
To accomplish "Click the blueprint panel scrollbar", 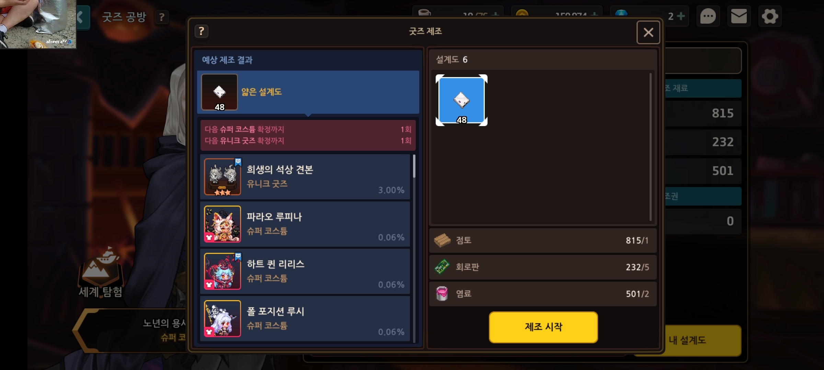I will [x=650, y=147].
